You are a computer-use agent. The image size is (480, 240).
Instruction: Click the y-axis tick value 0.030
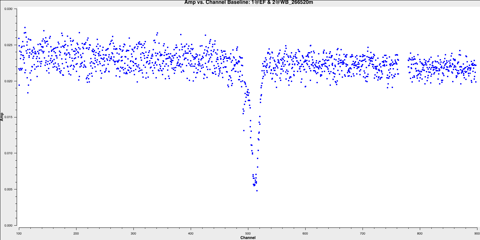click(8, 9)
